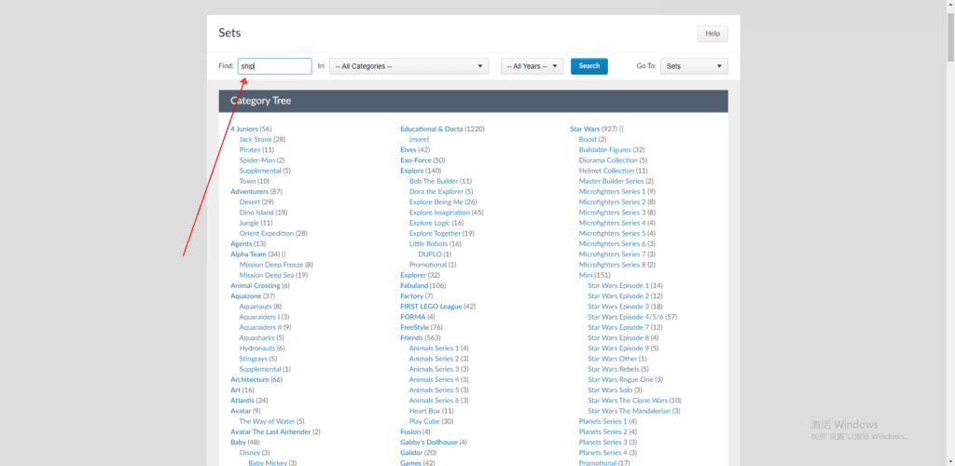Screen dimensions: 955x466
Task: Open Microfighters Series 1 subcategory
Action: [x=612, y=192]
